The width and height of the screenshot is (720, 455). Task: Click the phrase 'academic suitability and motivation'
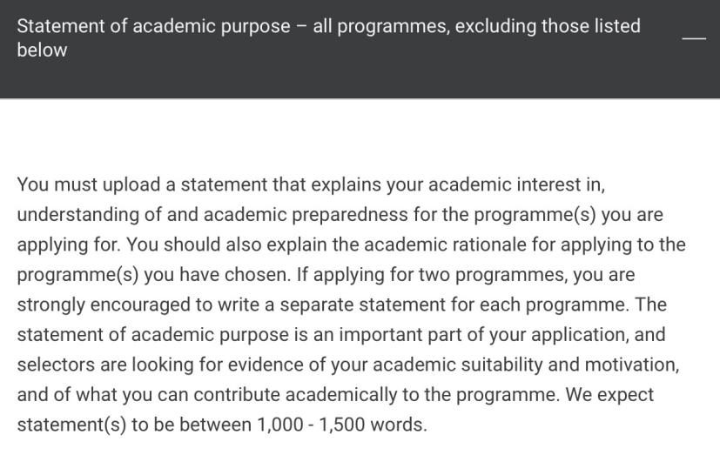(525, 365)
